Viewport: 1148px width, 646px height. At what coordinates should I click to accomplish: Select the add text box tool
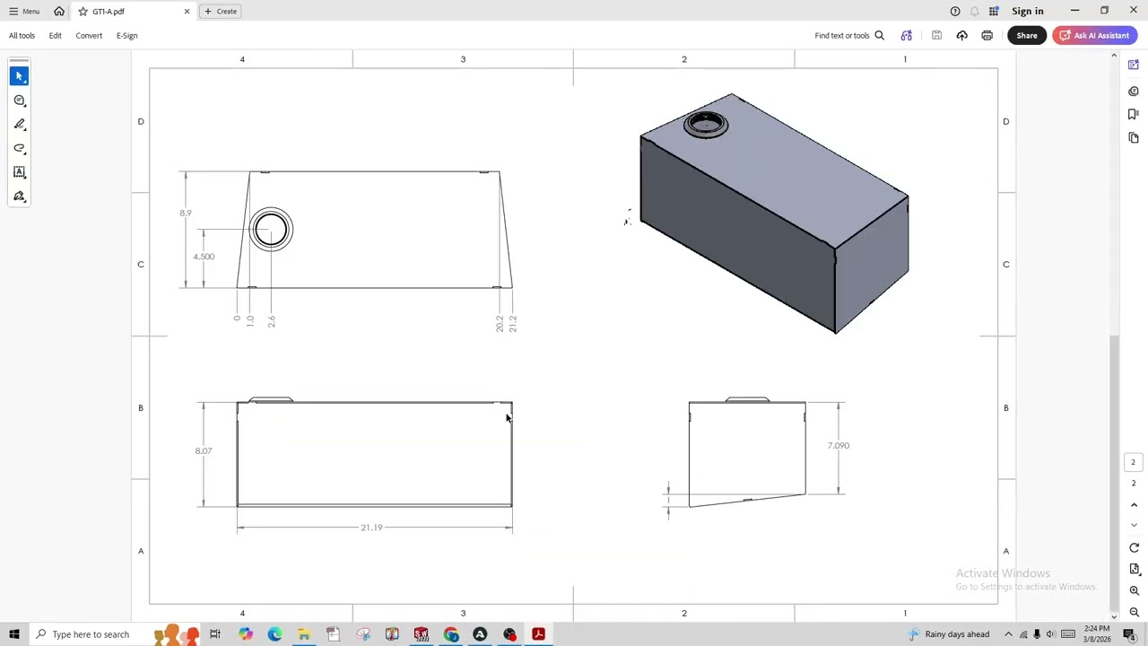tap(20, 172)
